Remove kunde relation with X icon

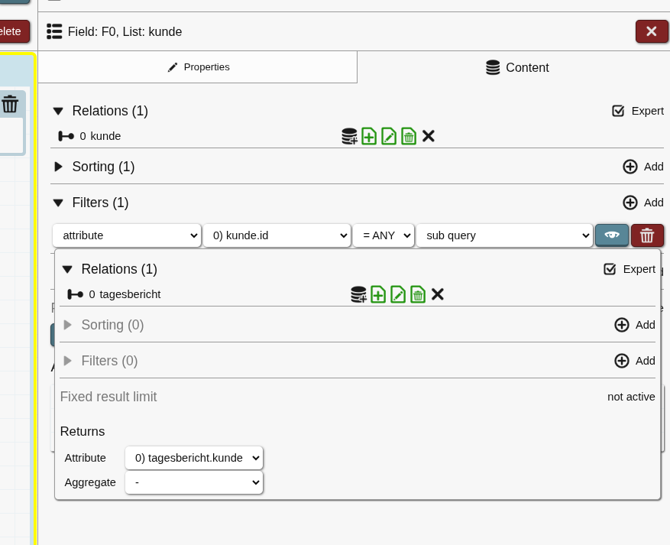(x=429, y=136)
